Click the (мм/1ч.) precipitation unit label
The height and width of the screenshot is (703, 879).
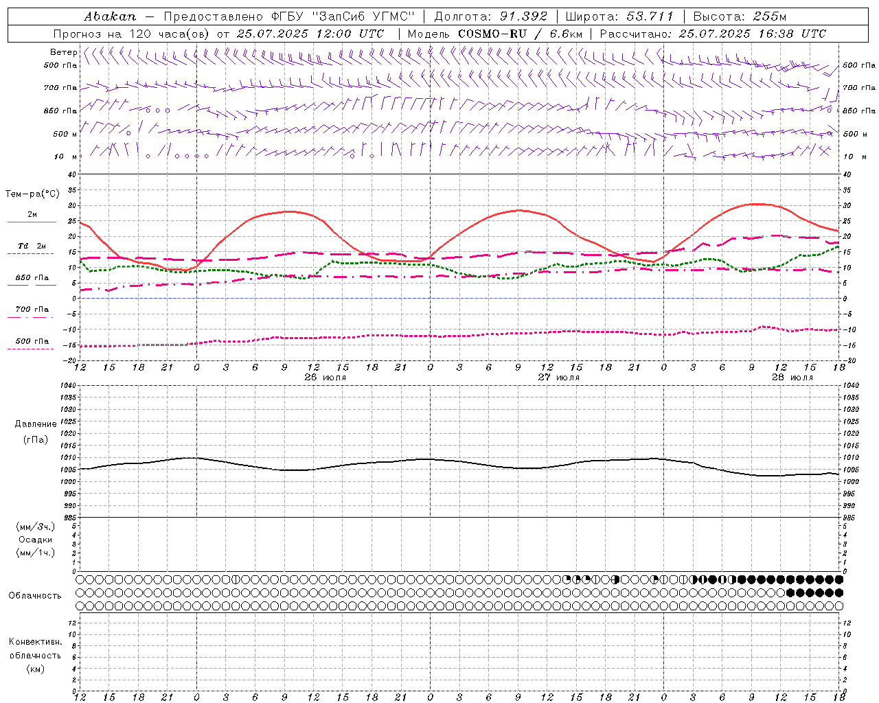(x=35, y=553)
